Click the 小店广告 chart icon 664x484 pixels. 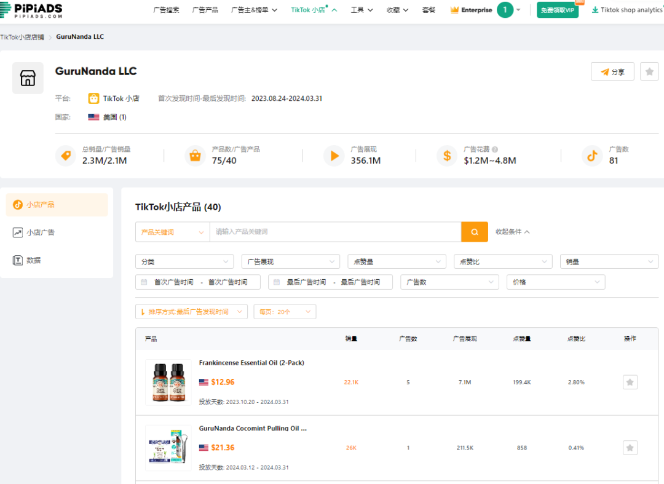click(18, 232)
